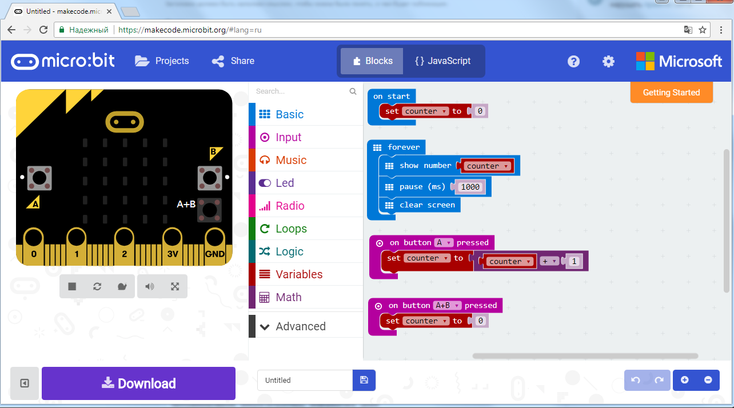Save the project using the disk icon
The width and height of the screenshot is (734, 408).
364,380
